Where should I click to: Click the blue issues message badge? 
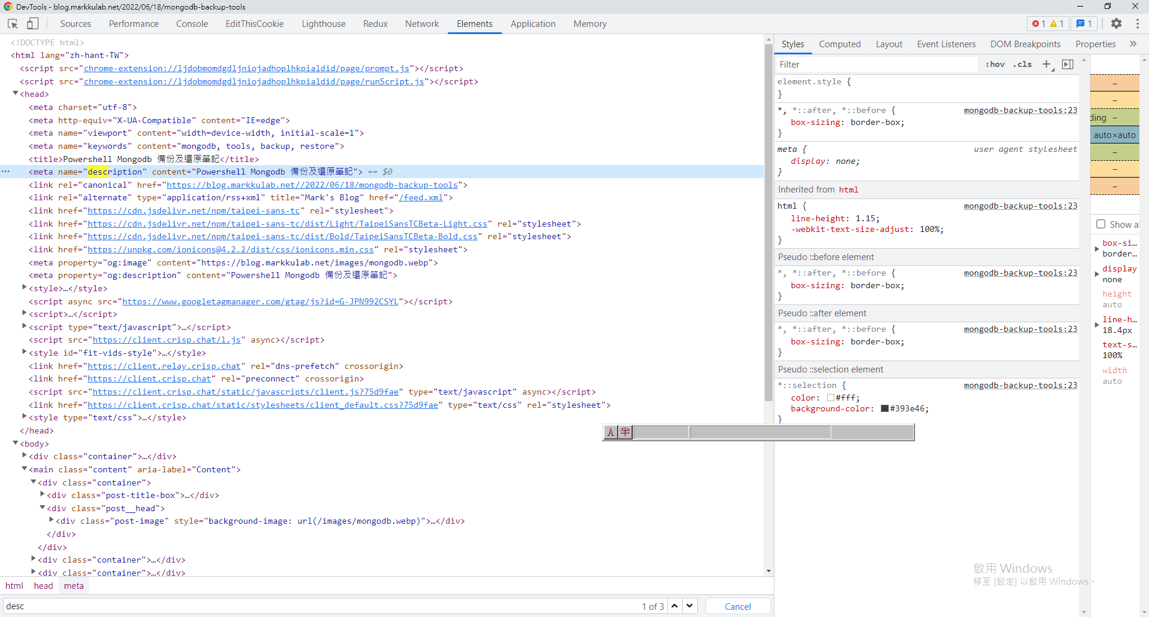(1084, 24)
